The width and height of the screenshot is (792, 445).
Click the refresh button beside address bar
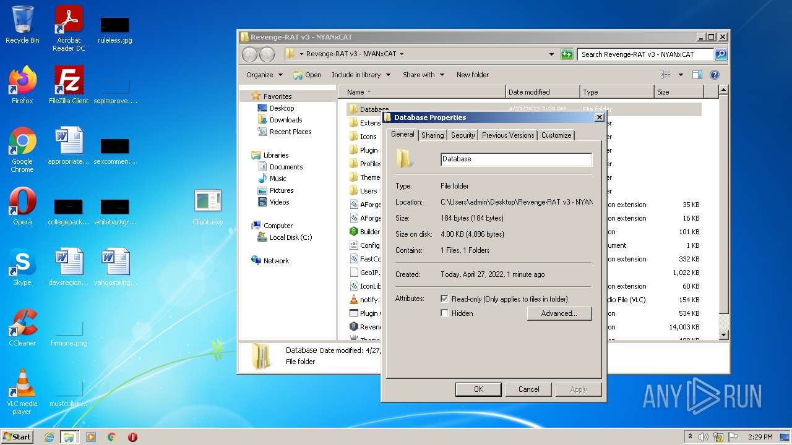point(567,54)
